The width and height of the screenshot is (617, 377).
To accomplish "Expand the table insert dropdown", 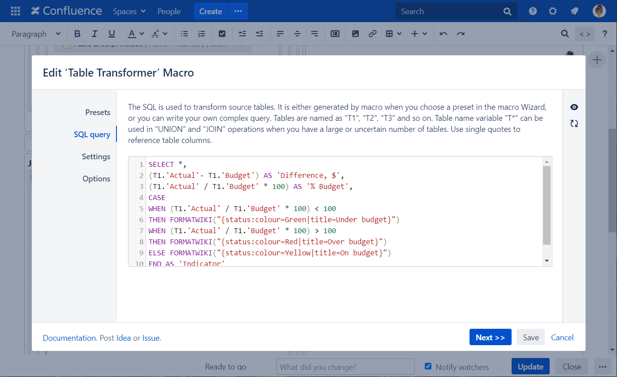I will pyautogui.click(x=393, y=34).
